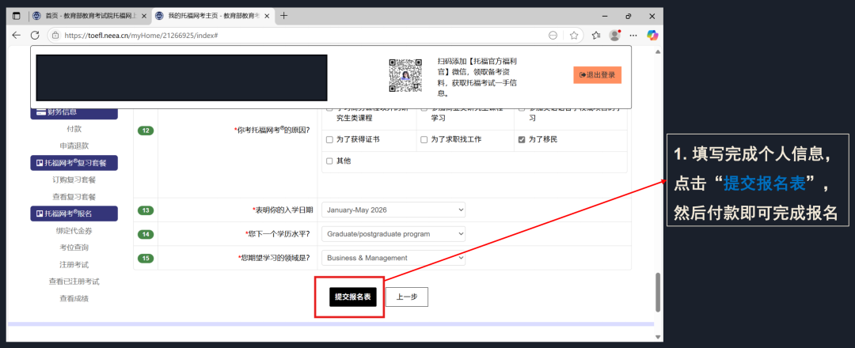Viewport: 855px width, 348px height.
Task: Open the address bar more-options circle icon
Action: pos(553,36)
